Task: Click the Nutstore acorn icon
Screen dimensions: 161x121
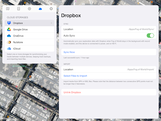Action: tap(9, 42)
